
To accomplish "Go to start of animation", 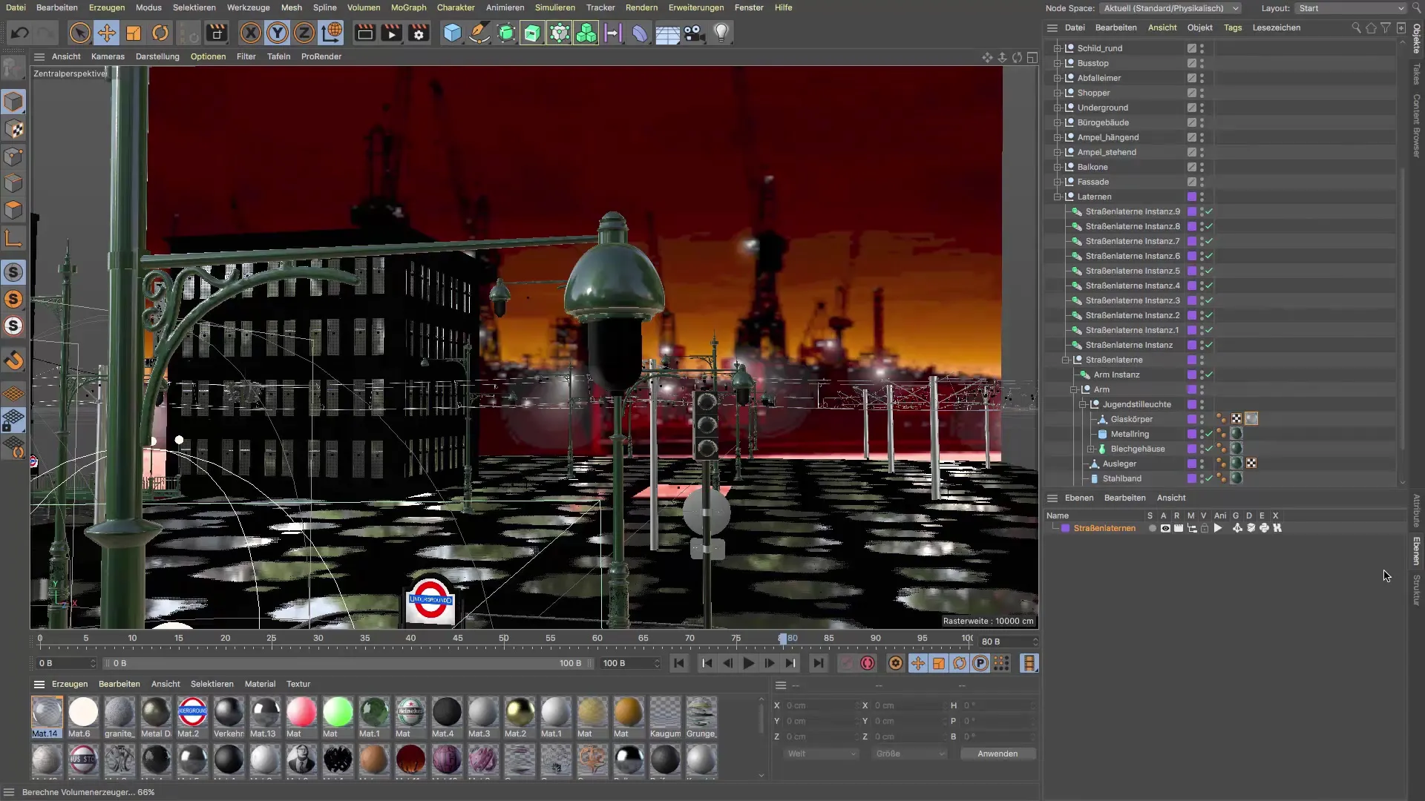I will point(678,663).
